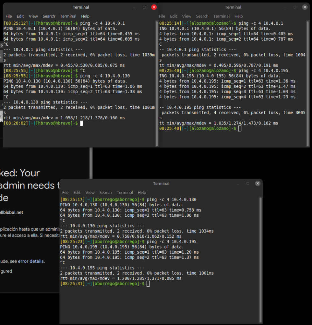Screen dimensions: 312x325
Task: Maximize the aborrego terminal window
Action: [248, 183]
